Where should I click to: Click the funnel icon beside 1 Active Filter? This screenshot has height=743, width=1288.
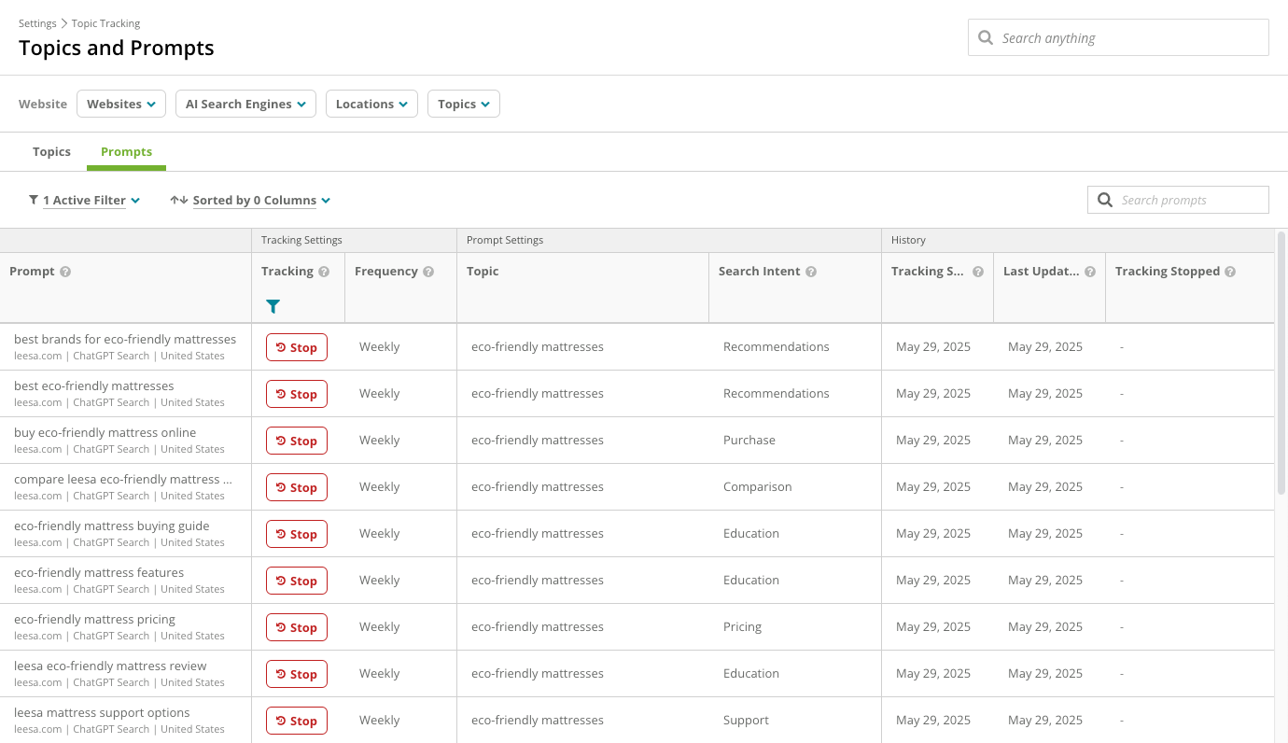[34, 200]
